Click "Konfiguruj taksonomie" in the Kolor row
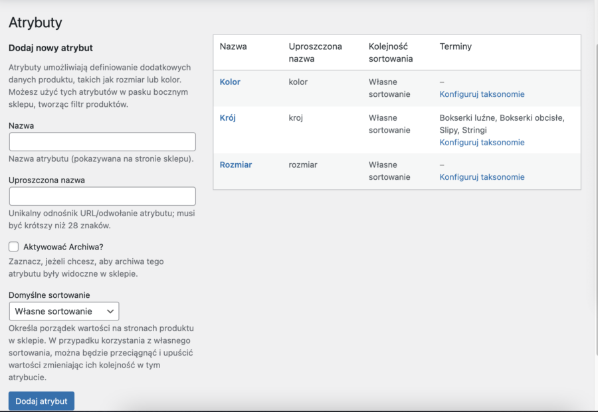This screenshot has height=412, width=598. [481, 94]
